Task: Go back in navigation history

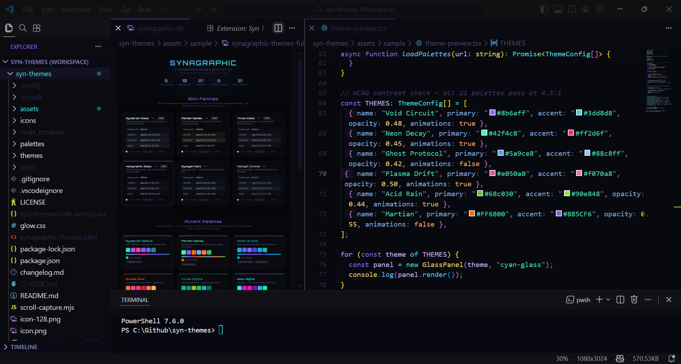Action: click(x=200, y=10)
